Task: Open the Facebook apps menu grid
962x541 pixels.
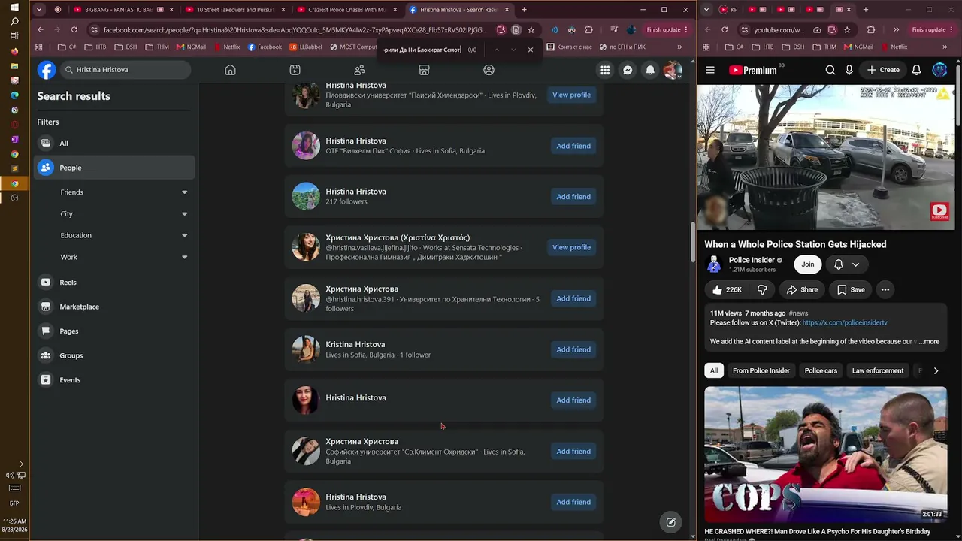Action: [x=605, y=70]
